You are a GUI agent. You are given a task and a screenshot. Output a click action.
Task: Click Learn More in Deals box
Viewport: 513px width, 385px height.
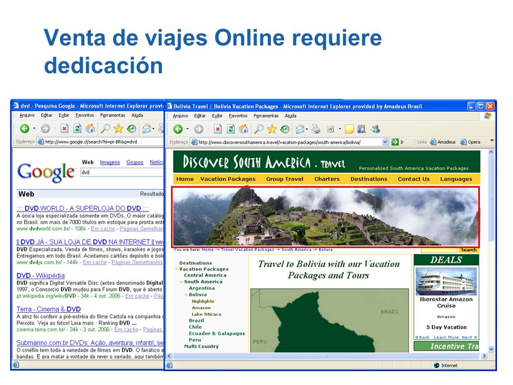pyautogui.click(x=446, y=337)
